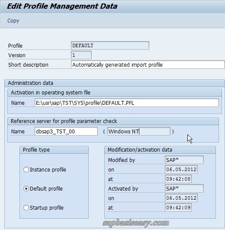This screenshot has height=230, width=225.
Task: Click the Short description label
Action: 28,65
